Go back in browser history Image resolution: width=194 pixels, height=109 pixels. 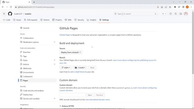pyautogui.click(x=3, y=7)
